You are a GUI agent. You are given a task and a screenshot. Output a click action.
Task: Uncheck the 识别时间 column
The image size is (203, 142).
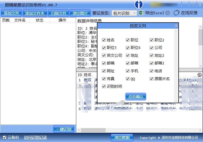pos(104,86)
